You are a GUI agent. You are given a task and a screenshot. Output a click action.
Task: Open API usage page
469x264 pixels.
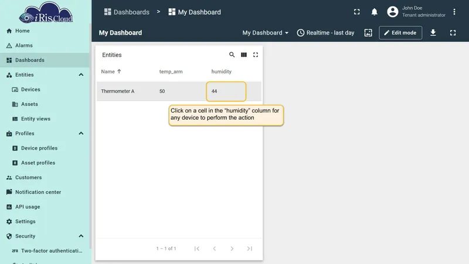click(x=45, y=207)
